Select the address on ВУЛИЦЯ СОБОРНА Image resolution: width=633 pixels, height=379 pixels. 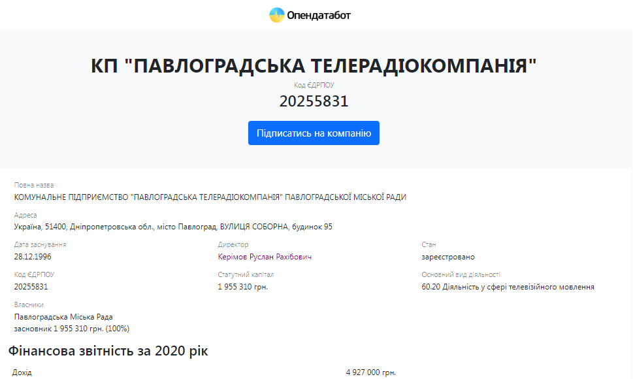173,227
